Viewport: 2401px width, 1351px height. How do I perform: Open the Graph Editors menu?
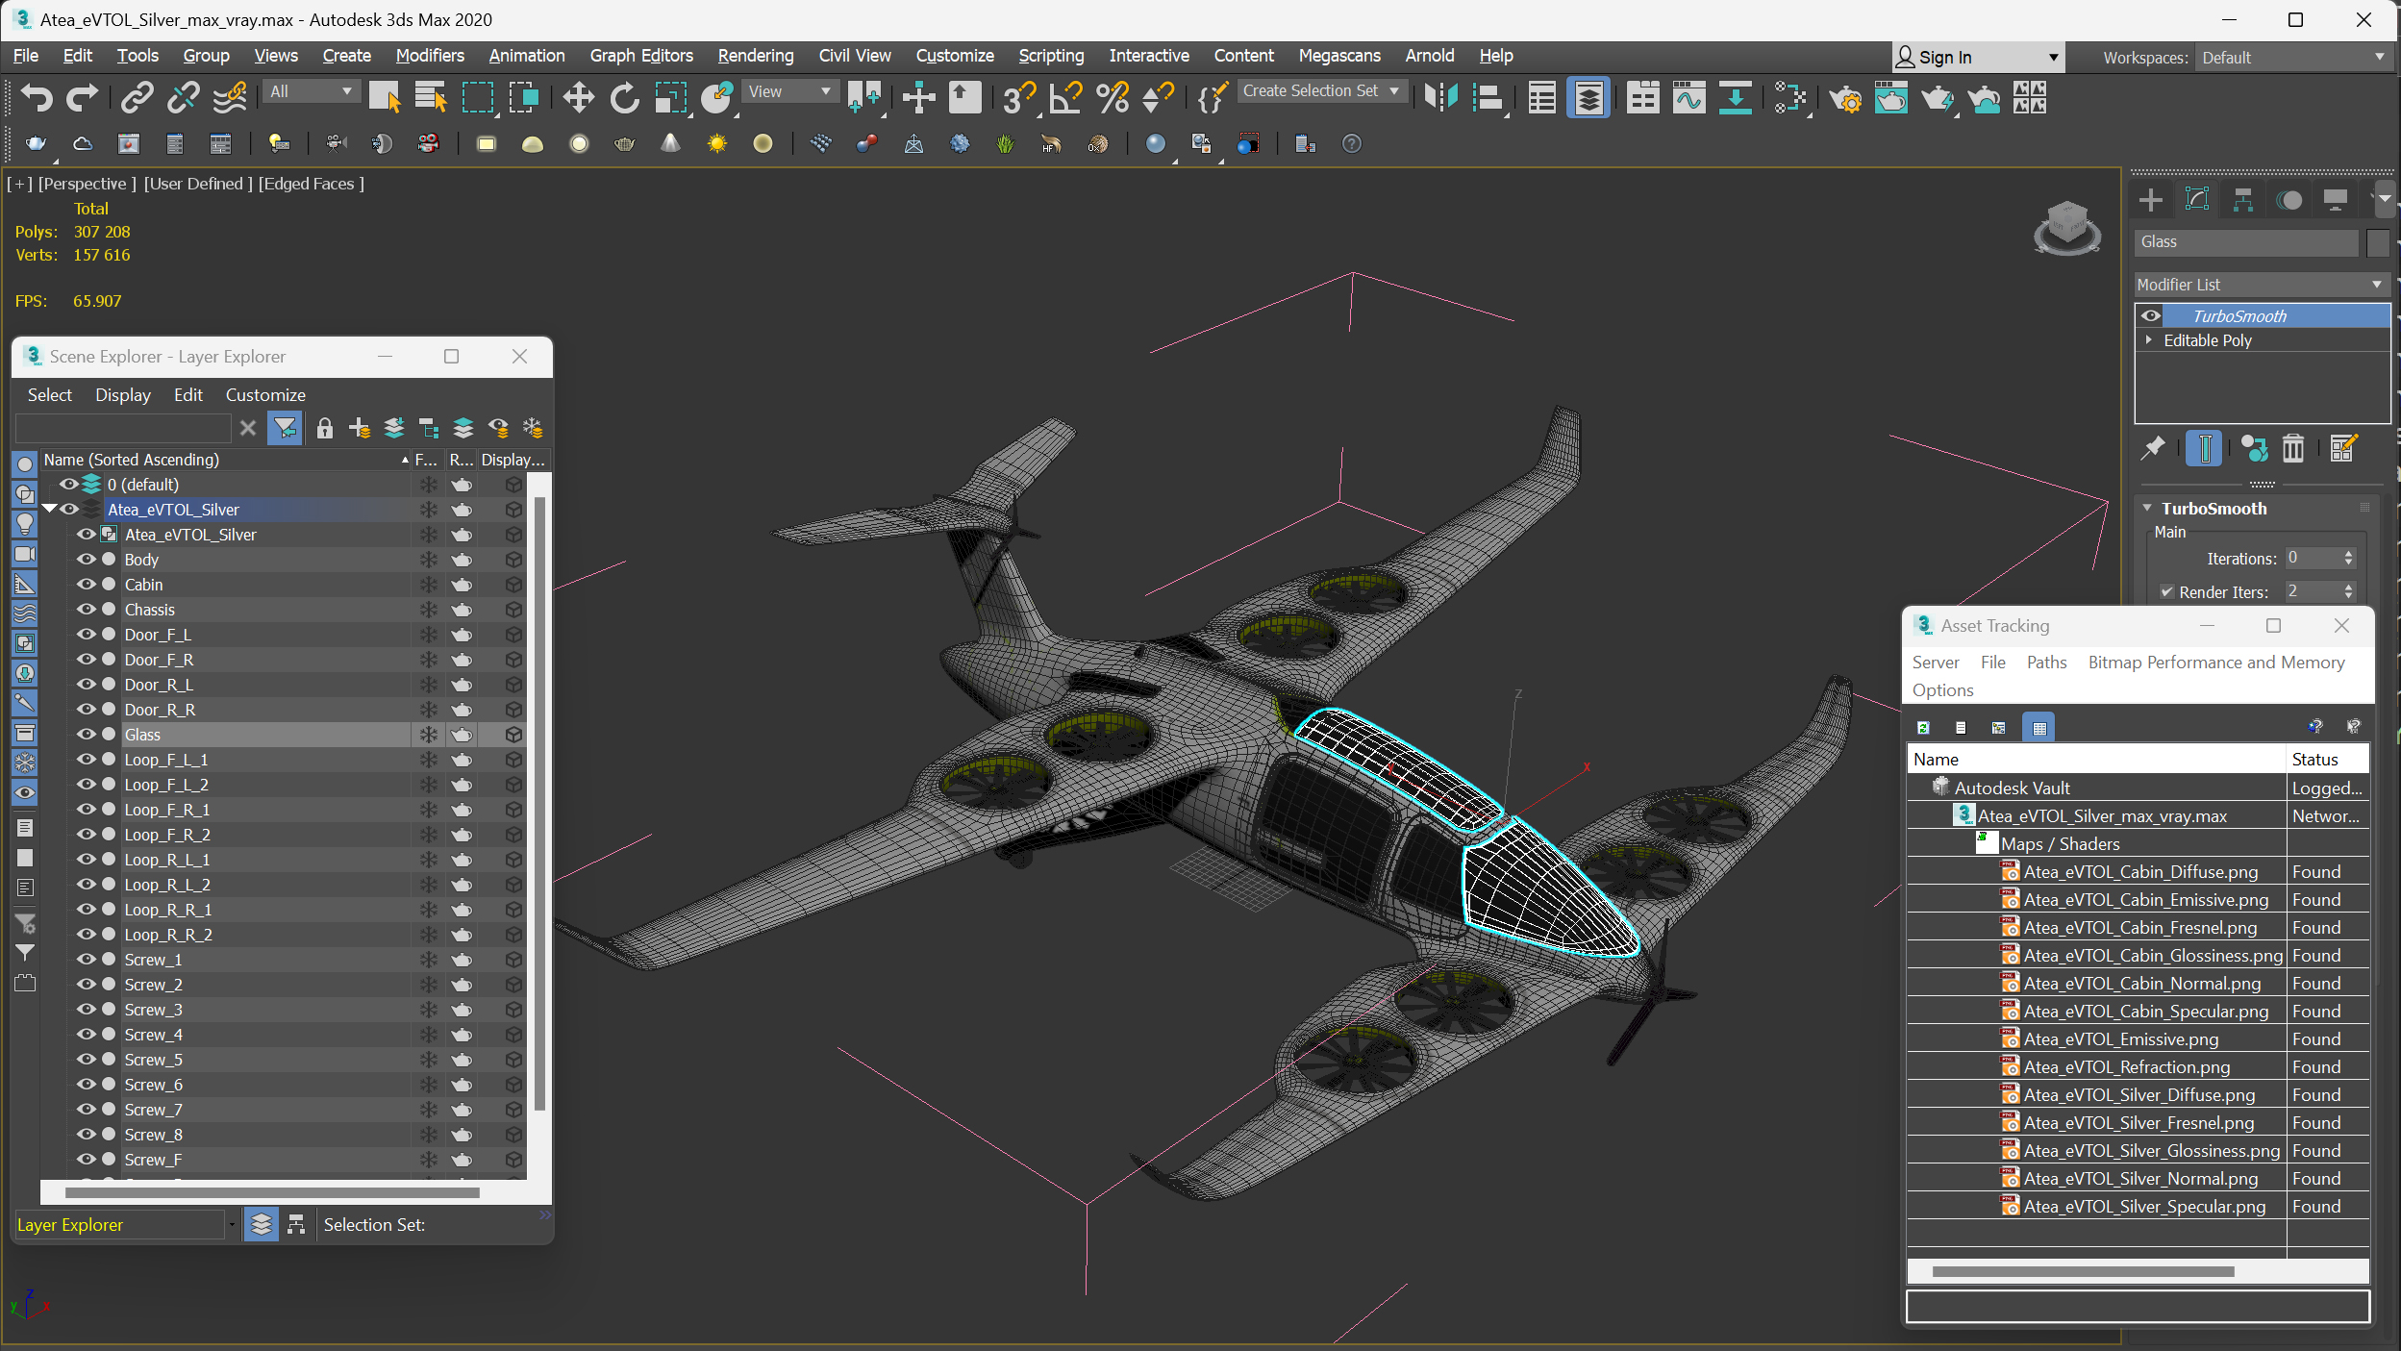pyautogui.click(x=641, y=56)
